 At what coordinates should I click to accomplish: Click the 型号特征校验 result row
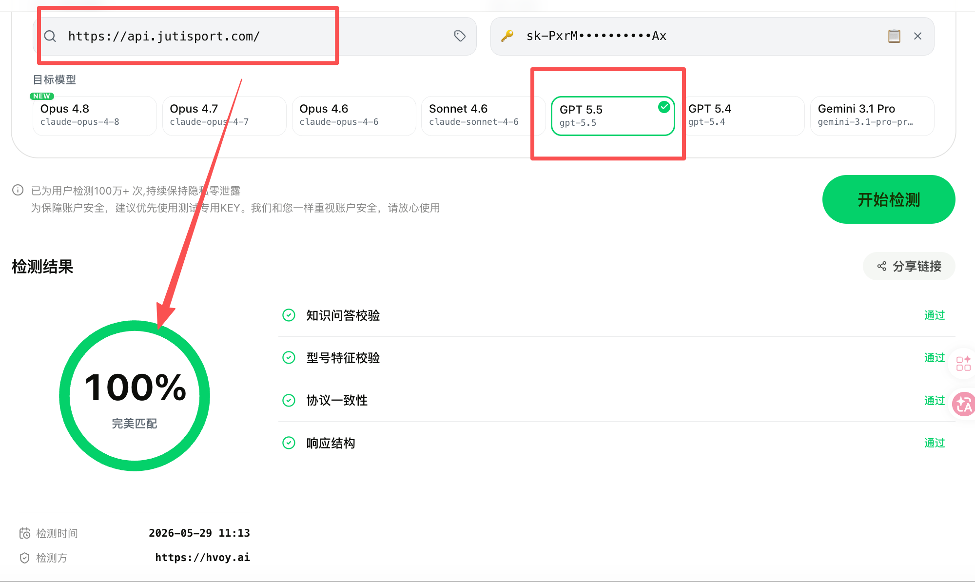[x=617, y=358]
